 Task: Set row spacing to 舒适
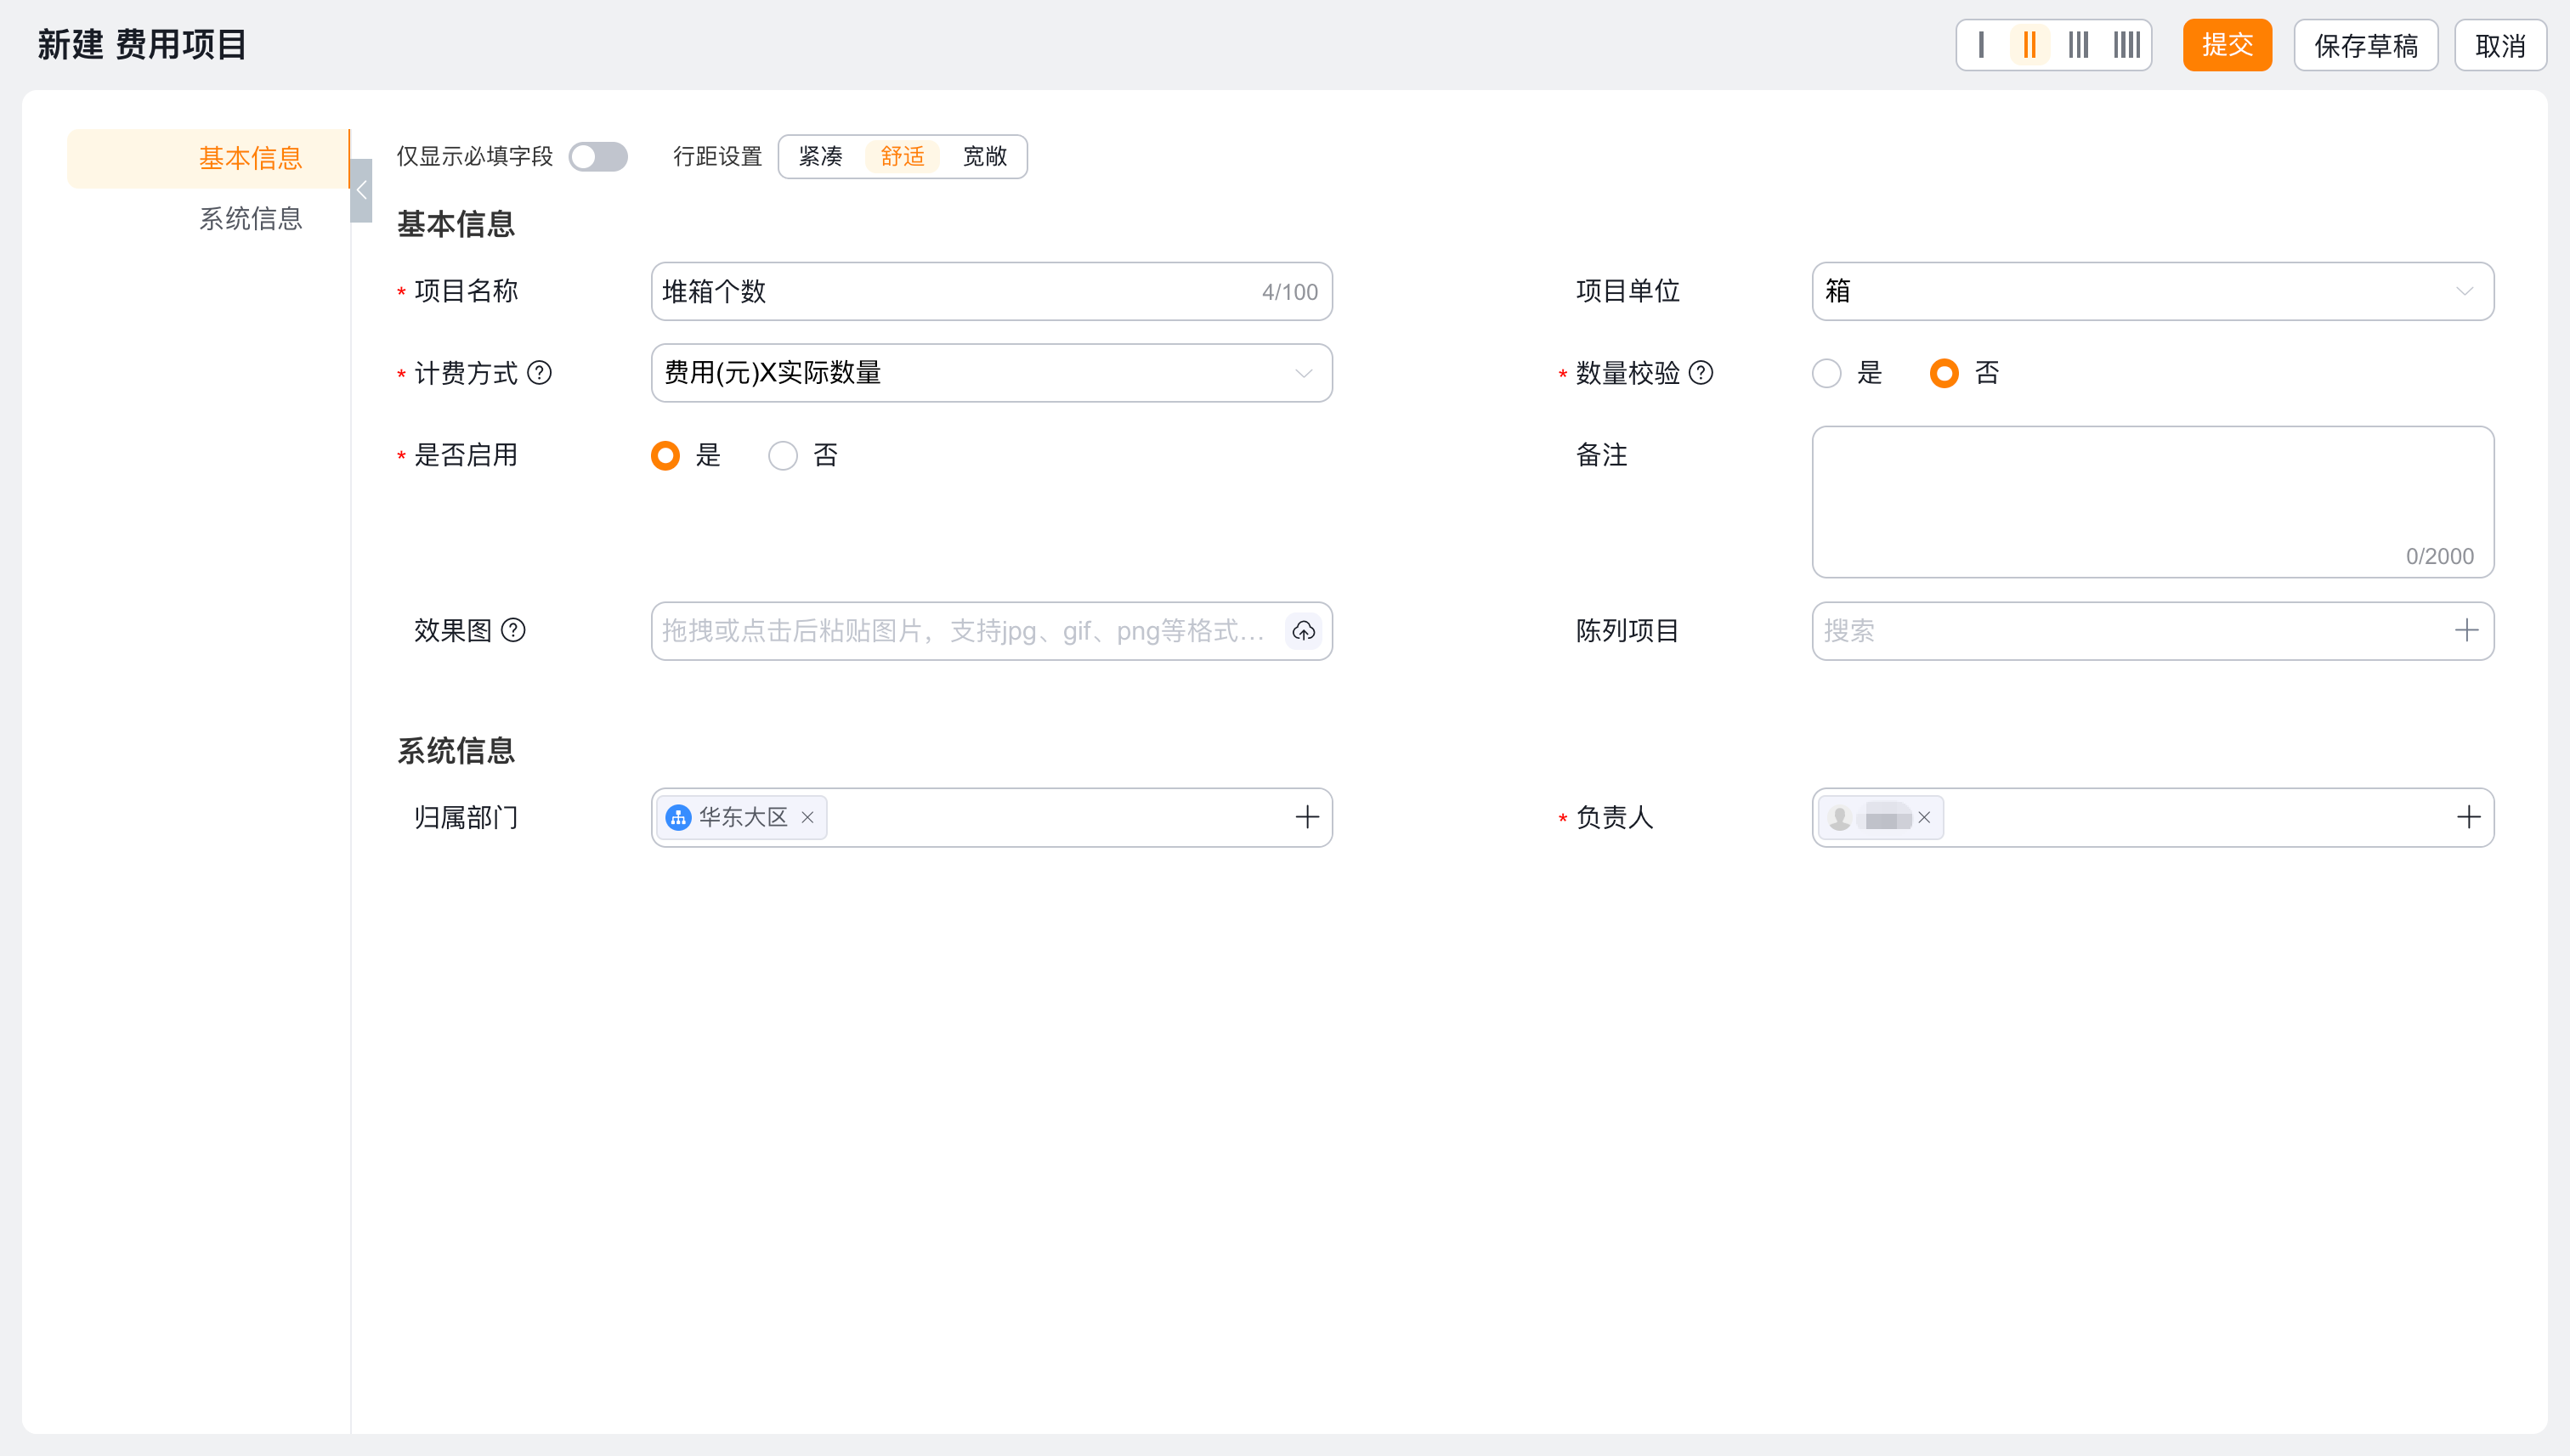point(903,157)
